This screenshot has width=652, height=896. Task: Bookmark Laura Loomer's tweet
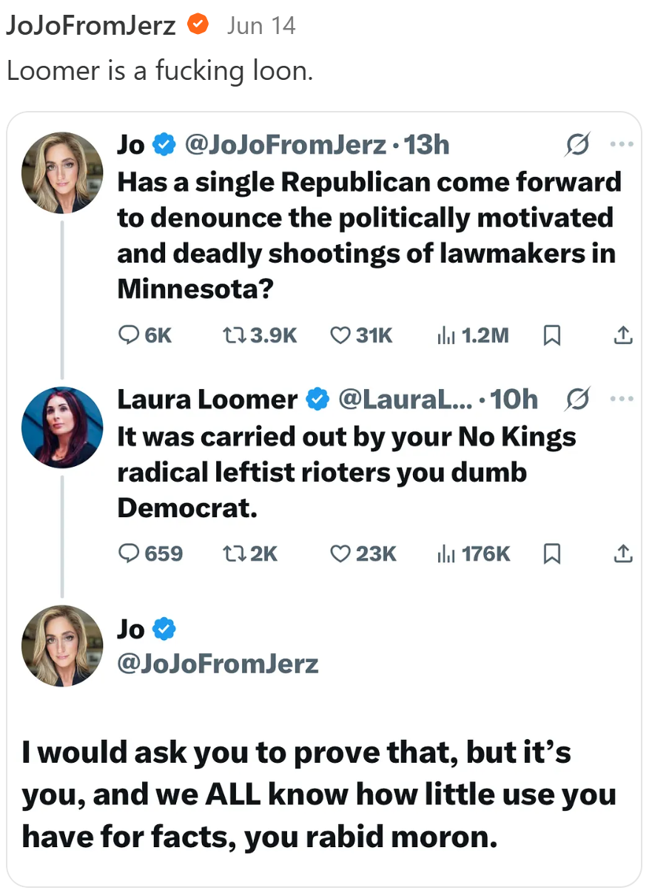point(551,553)
